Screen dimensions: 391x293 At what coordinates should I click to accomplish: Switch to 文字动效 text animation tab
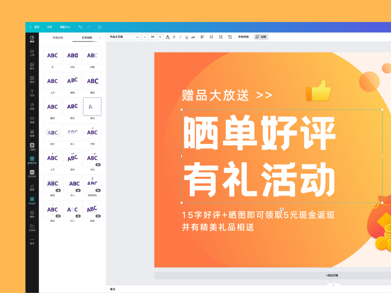click(87, 38)
